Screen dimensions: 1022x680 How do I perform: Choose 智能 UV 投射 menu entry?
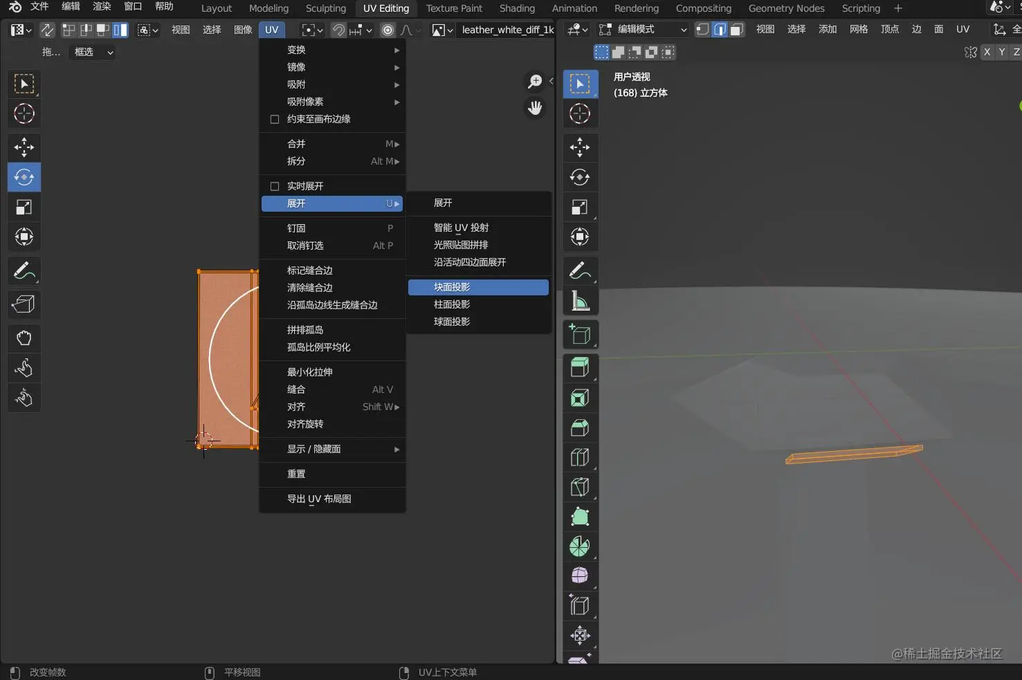[478, 228]
